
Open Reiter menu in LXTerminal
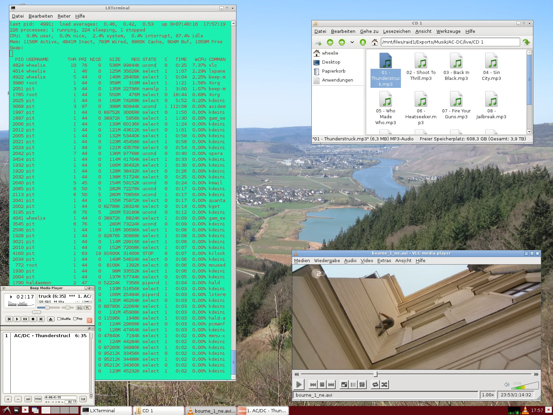(x=64, y=16)
